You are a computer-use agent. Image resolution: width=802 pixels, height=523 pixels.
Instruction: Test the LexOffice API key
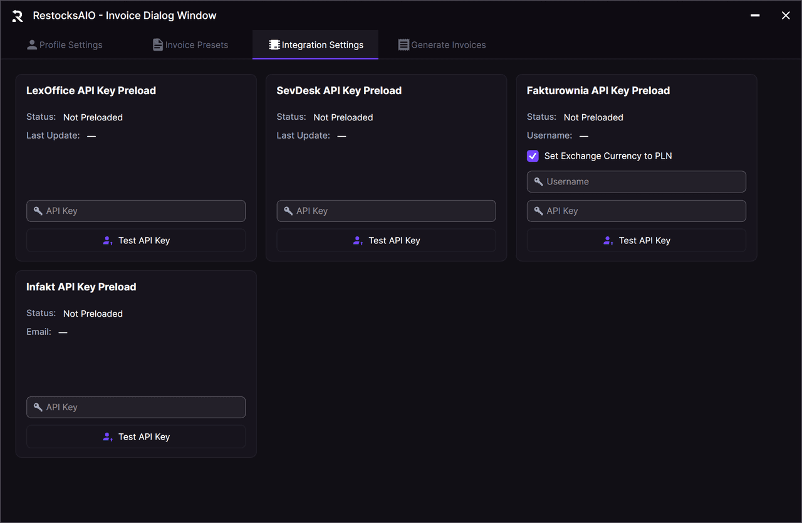(136, 241)
